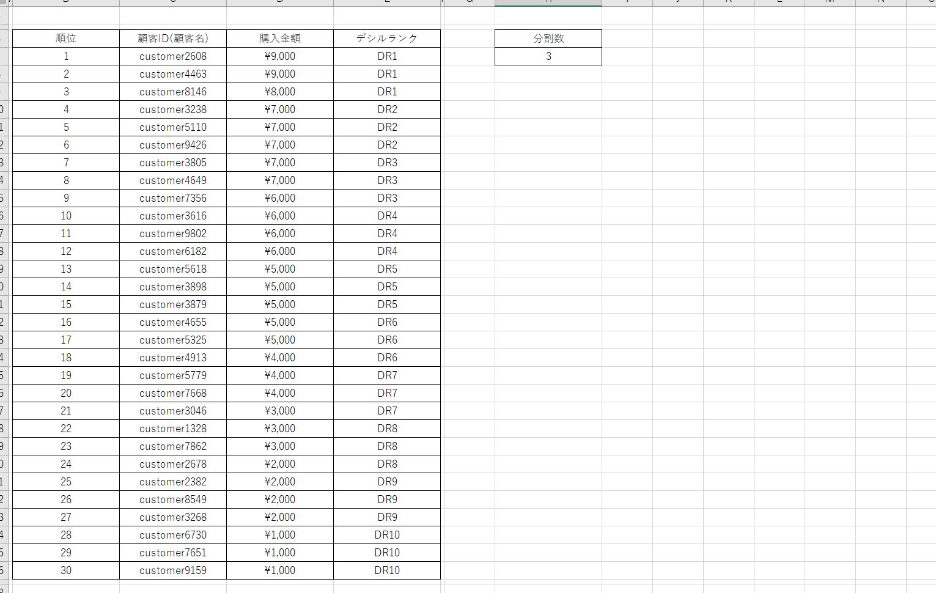Viewport: 936px width, 593px height.
Task: Select the 購入金額 header cell
Action: coord(280,39)
